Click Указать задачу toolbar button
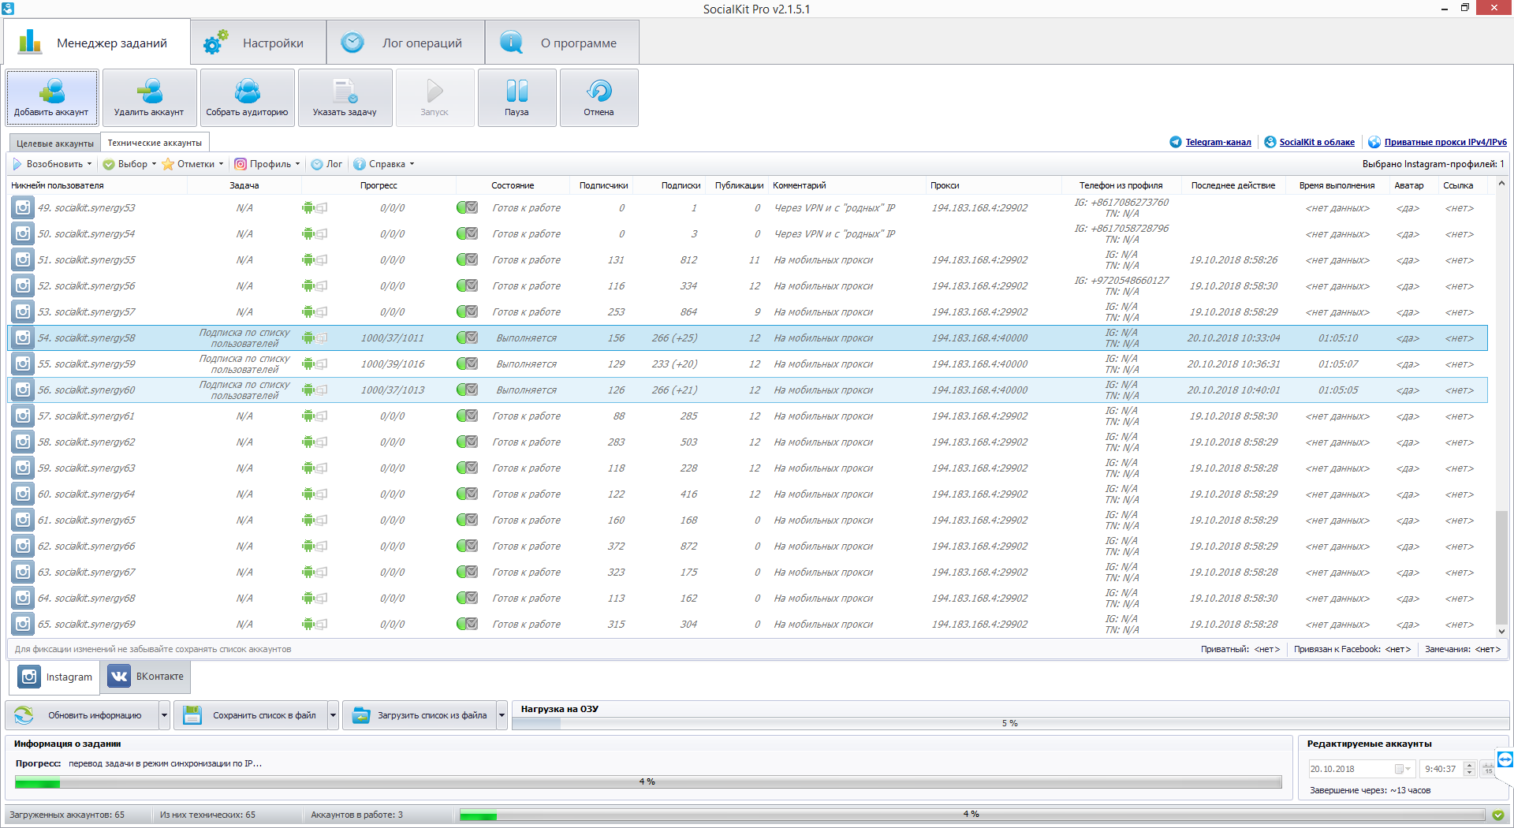Image resolution: width=1514 pixels, height=828 pixels. [x=345, y=98]
